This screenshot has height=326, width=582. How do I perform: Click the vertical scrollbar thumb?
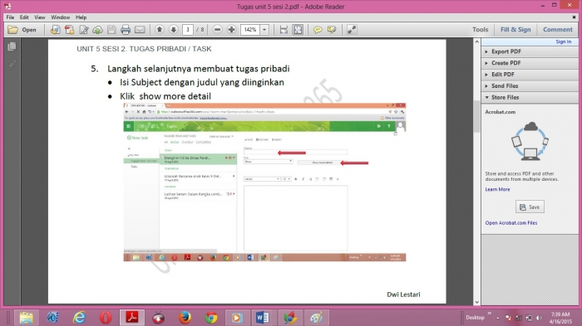coord(477,116)
